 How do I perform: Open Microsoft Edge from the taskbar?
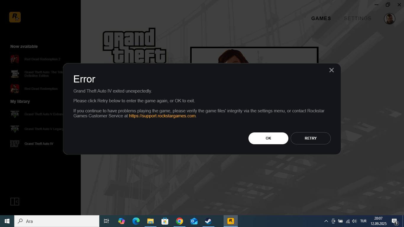(x=136, y=221)
